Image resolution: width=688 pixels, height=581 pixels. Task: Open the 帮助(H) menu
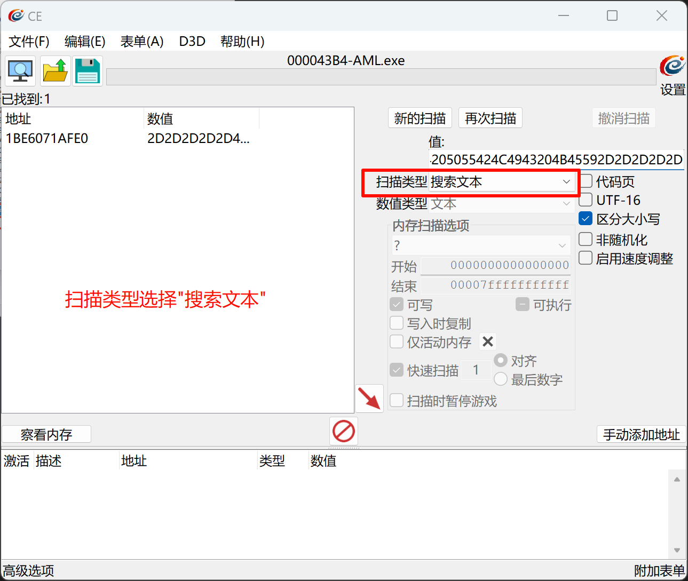[242, 42]
